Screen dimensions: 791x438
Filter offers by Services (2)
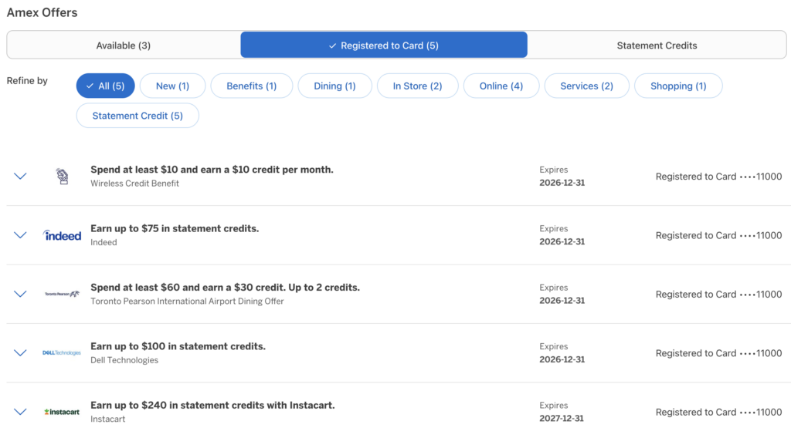click(x=587, y=86)
